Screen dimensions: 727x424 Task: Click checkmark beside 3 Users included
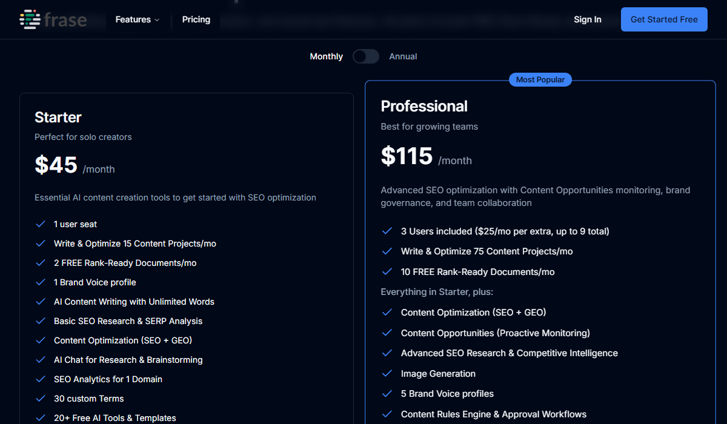[387, 231]
